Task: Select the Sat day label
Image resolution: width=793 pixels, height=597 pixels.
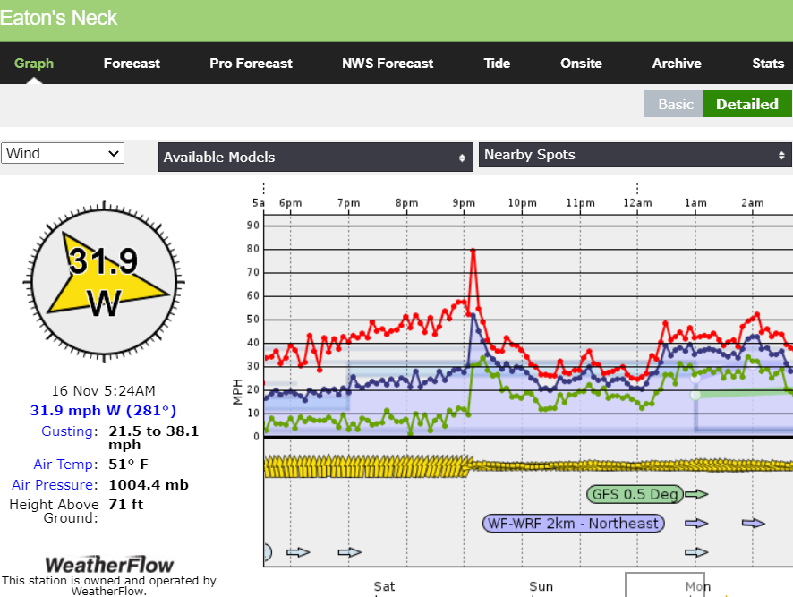Action: pos(384,586)
